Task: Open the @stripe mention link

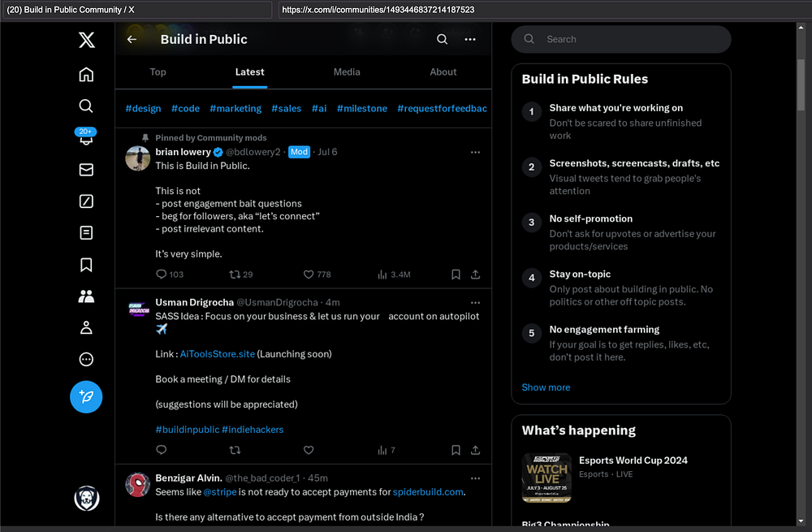Action: [219, 492]
